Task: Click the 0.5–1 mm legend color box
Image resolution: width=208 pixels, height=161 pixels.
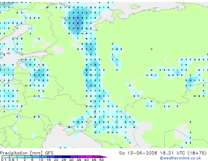Action: coord(13,157)
